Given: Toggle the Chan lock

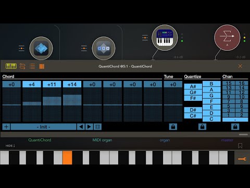Looking at the screenshot, I should (235, 127).
